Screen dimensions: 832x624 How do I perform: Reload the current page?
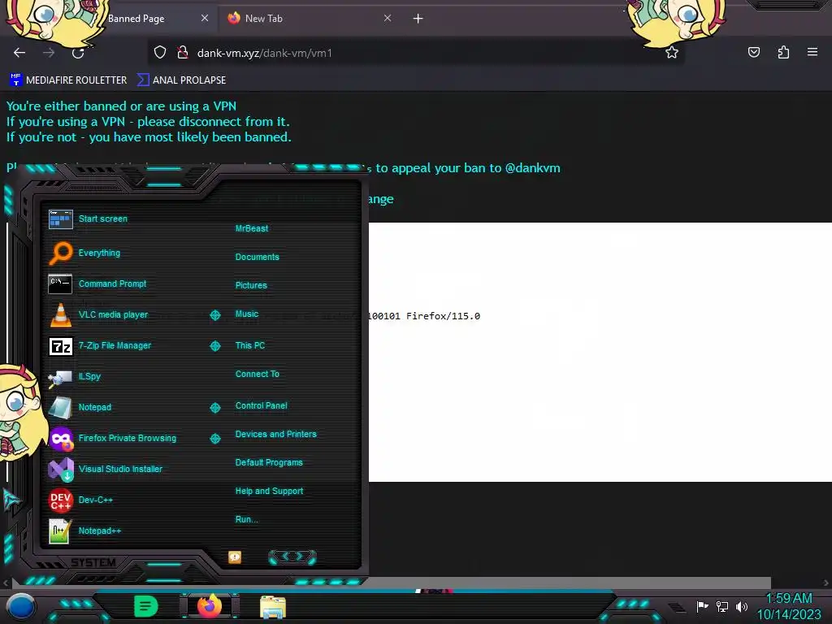pos(78,53)
